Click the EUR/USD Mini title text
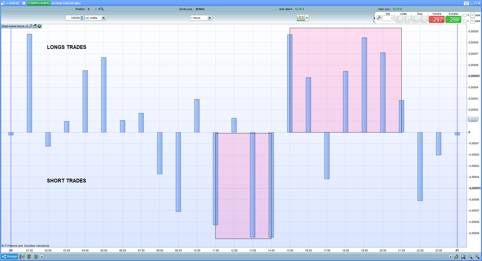This screenshot has width=482, height=261. [72, 3]
